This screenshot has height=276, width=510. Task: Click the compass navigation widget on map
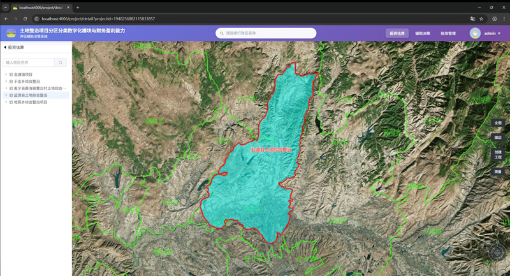click(x=497, y=252)
